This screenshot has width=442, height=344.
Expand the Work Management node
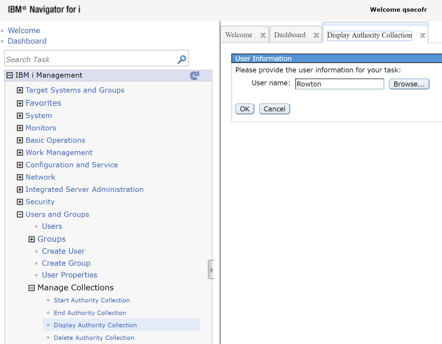pyautogui.click(x=20, y=153)
